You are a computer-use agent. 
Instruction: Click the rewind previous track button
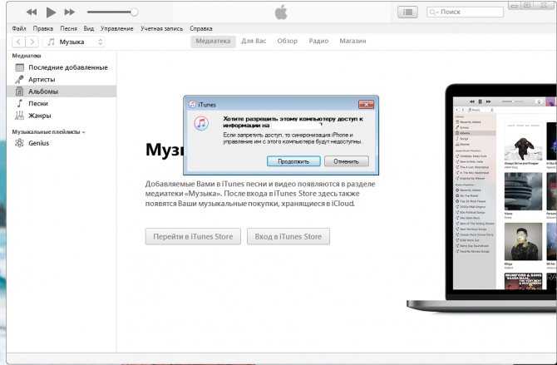pyautogui.click(x=32, y=12)
